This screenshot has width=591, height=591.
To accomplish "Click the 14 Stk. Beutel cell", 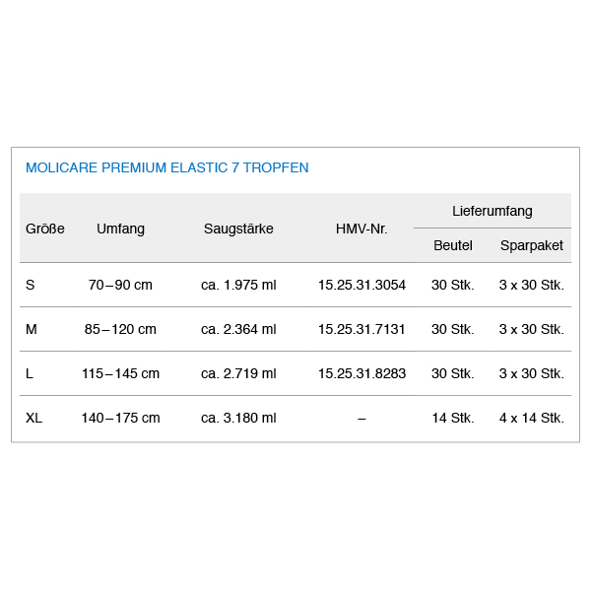I will tap(453, 418).
